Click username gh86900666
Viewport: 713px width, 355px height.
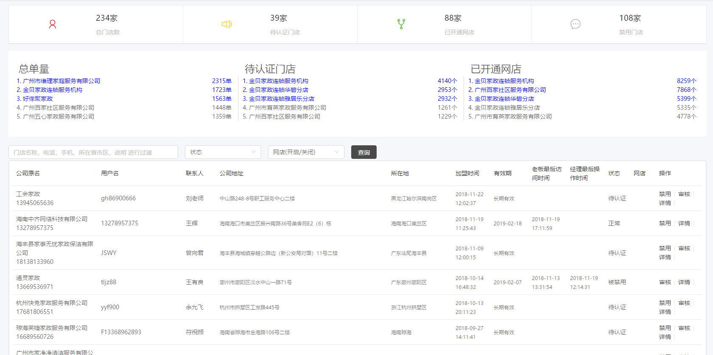[x=118, y=198]
